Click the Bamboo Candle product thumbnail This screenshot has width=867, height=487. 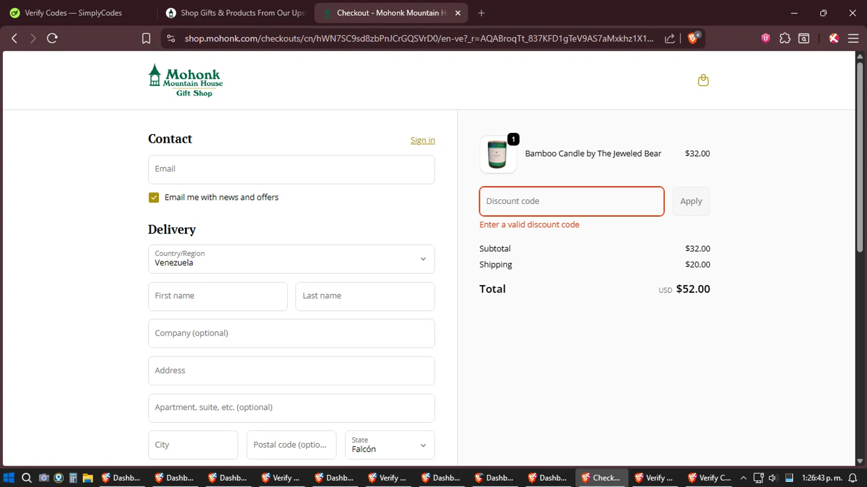[498, 154]
